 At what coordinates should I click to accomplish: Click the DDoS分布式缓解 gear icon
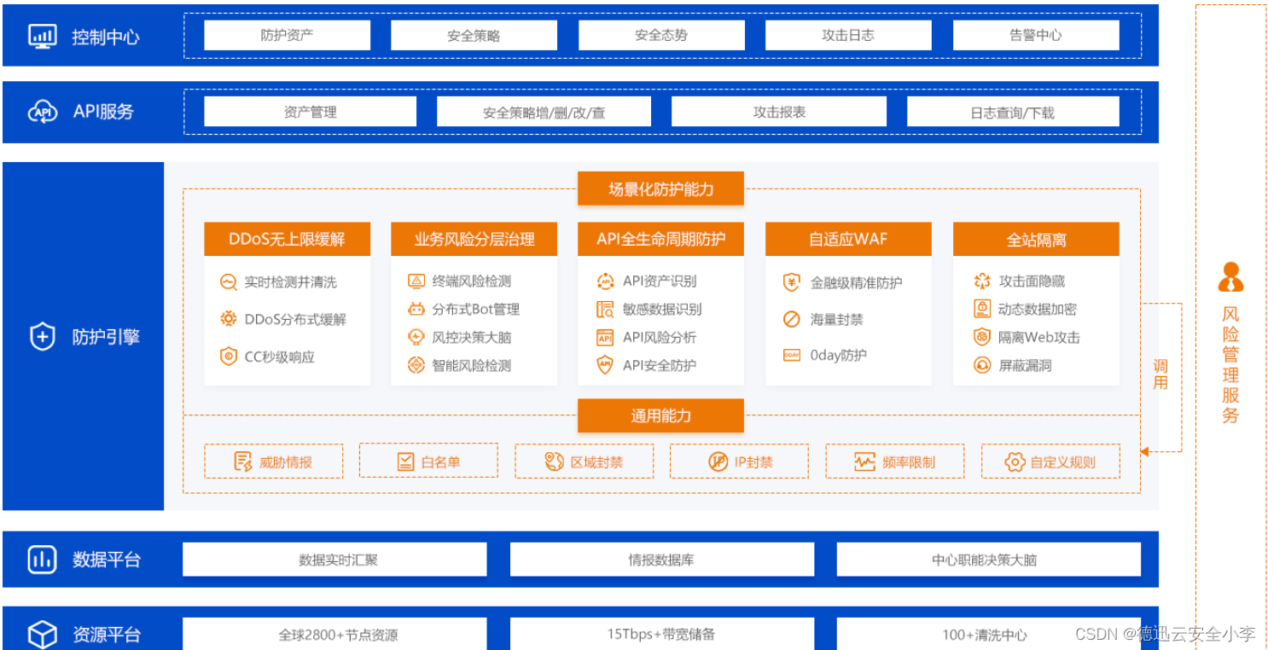click(x=228, y=319)
